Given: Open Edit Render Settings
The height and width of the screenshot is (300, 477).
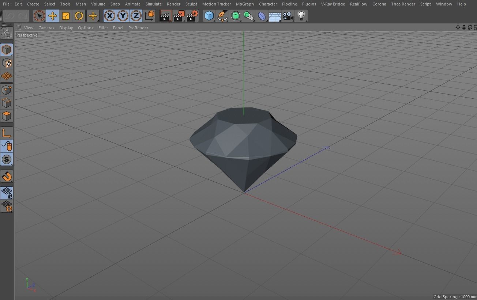Looking at the screenshot, I should click(x=193, y=16).
